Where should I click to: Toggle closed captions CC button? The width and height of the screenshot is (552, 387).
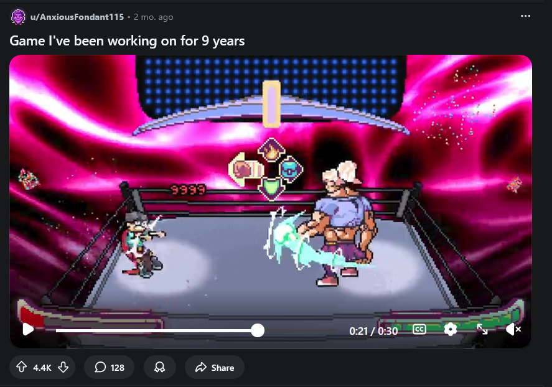(419, 329)
